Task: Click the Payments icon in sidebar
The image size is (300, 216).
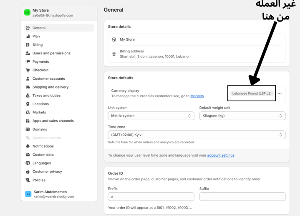Action: click(x=28, y=61)
